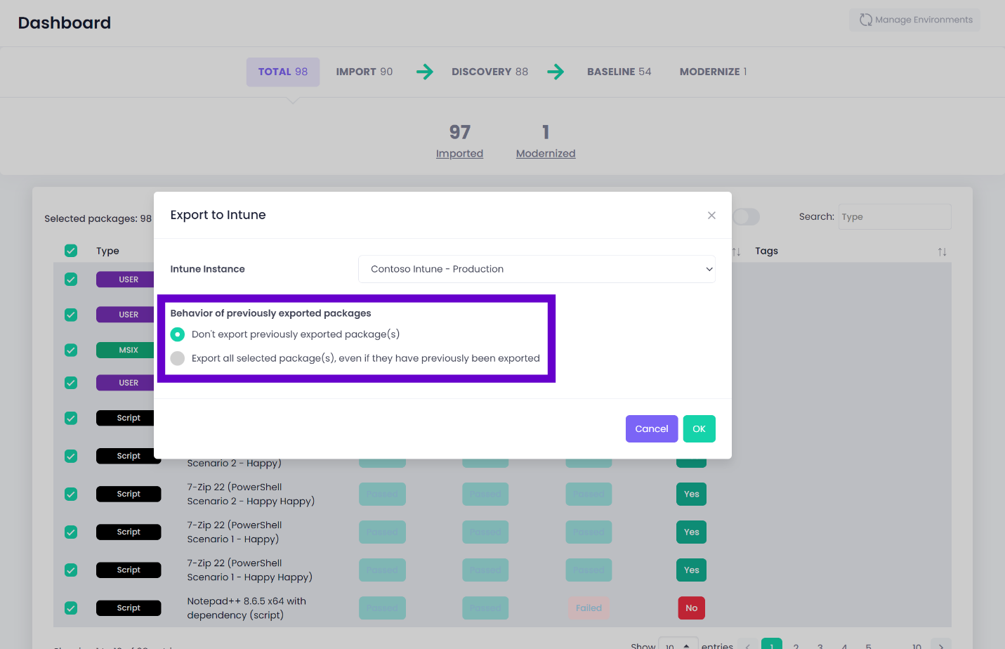1005x649 pixels.
Task: Select the option to export all selected packages
Action: pos(177,358)
